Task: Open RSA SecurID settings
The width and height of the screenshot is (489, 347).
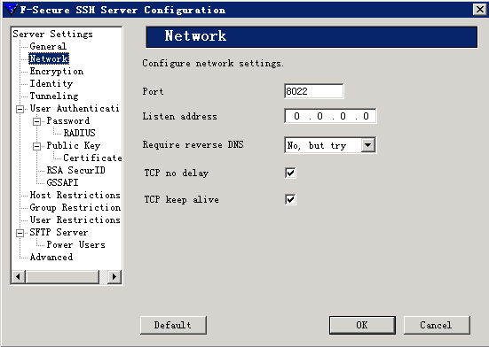Action: [x=75, y=170]
